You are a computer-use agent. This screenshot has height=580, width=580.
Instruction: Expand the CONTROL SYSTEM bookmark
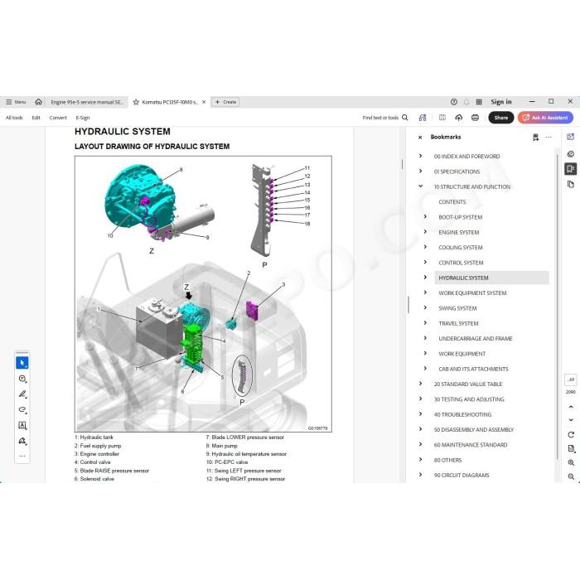(x=425, y=263)
